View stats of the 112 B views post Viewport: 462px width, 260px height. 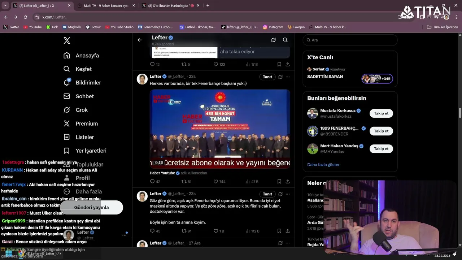pyautogui.click(x=252, y=231)
